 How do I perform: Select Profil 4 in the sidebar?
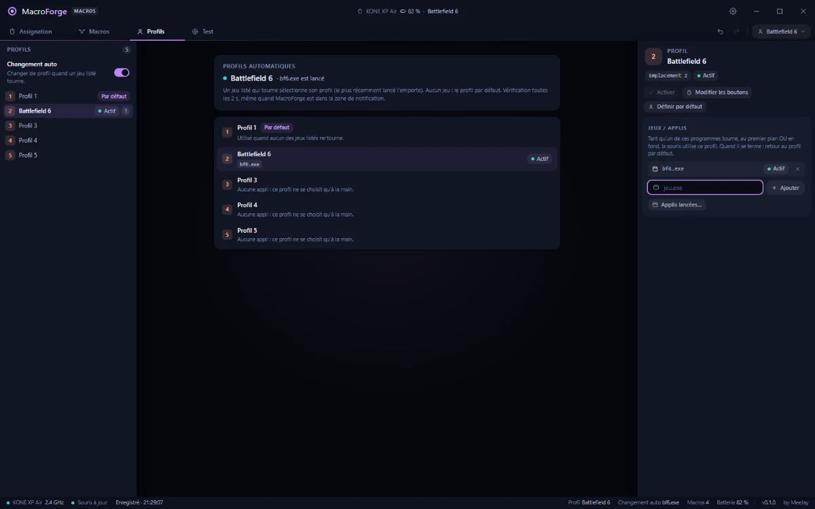click(x=67, y=140)
